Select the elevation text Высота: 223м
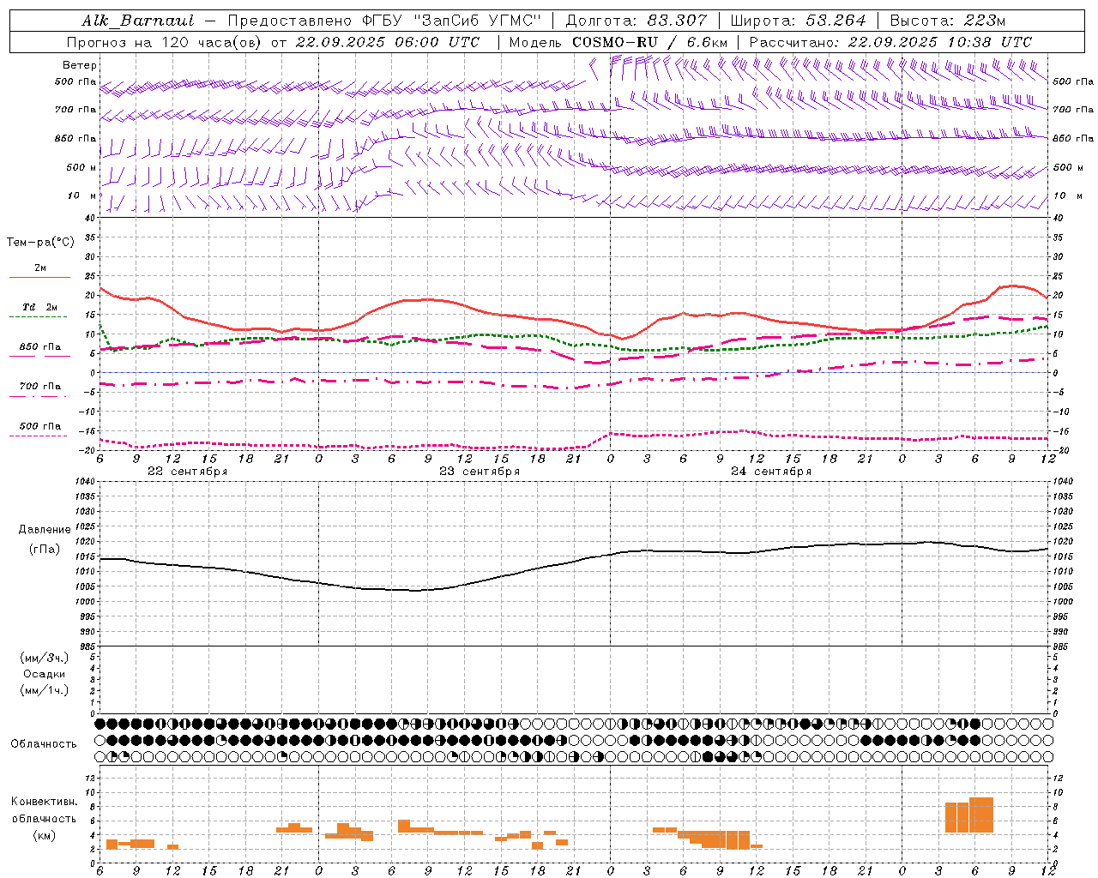This screenshot has width=1098, height=878. (947, 21)
